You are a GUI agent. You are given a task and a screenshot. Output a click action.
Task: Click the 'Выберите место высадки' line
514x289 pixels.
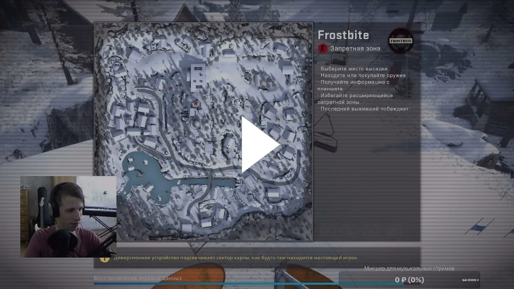coord(354,69)
